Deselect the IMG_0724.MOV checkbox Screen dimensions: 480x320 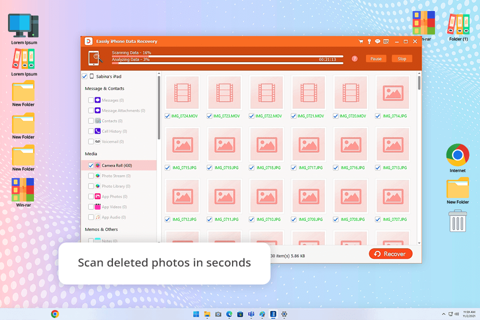pos(167,116)
